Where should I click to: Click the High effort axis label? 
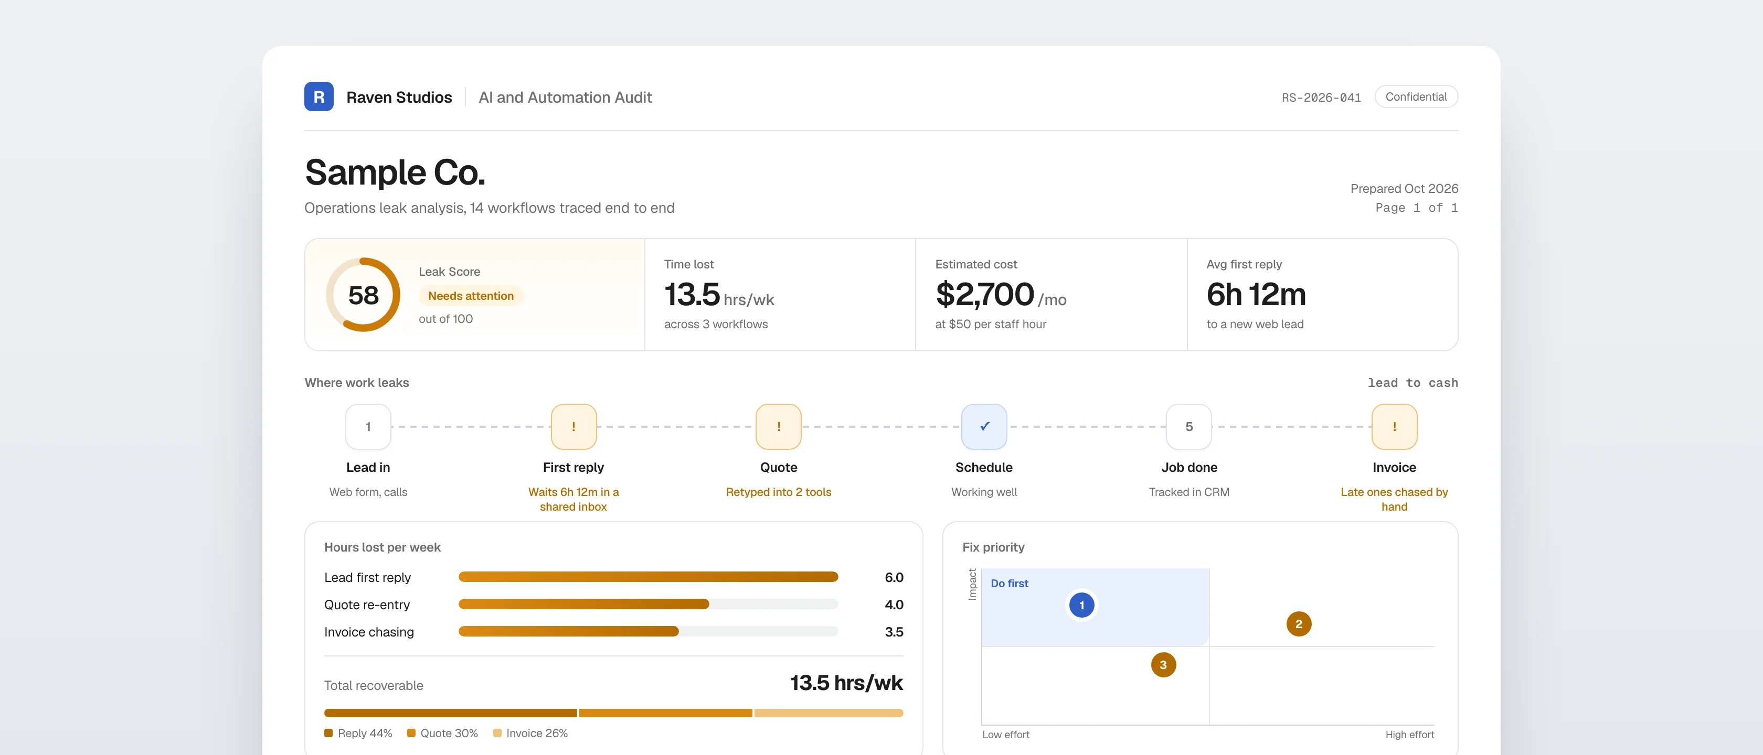click(x=1409, y=735)
